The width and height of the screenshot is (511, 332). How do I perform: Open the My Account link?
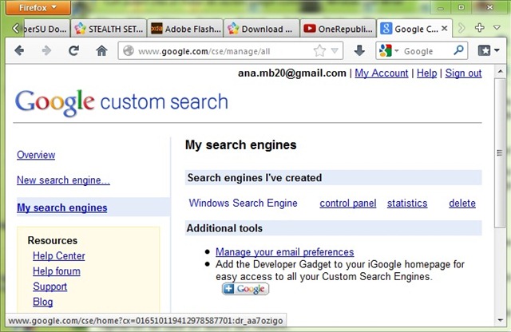(x=382, y=73)
